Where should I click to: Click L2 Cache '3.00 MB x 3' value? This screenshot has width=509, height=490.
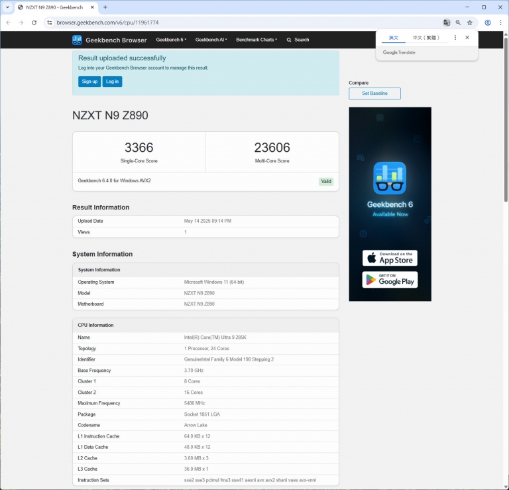pyautogui.click(x=196, y=458)
